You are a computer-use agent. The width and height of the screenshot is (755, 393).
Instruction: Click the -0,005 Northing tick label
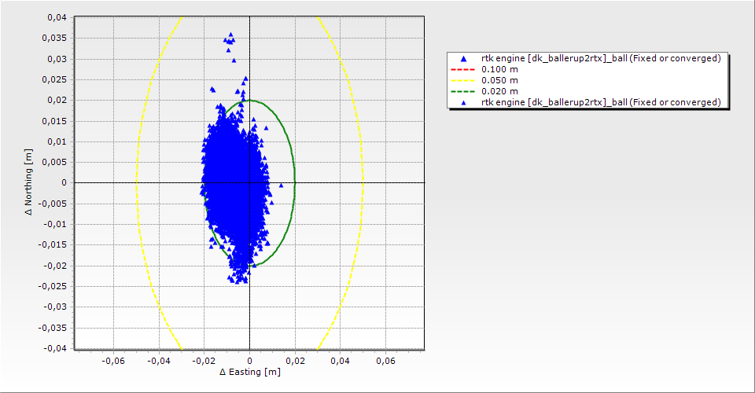[53, 204]
